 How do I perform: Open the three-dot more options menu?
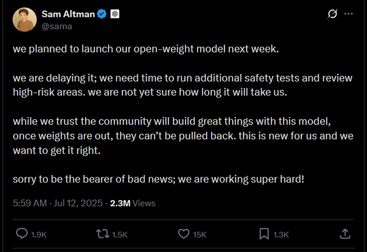coord(348,15)
